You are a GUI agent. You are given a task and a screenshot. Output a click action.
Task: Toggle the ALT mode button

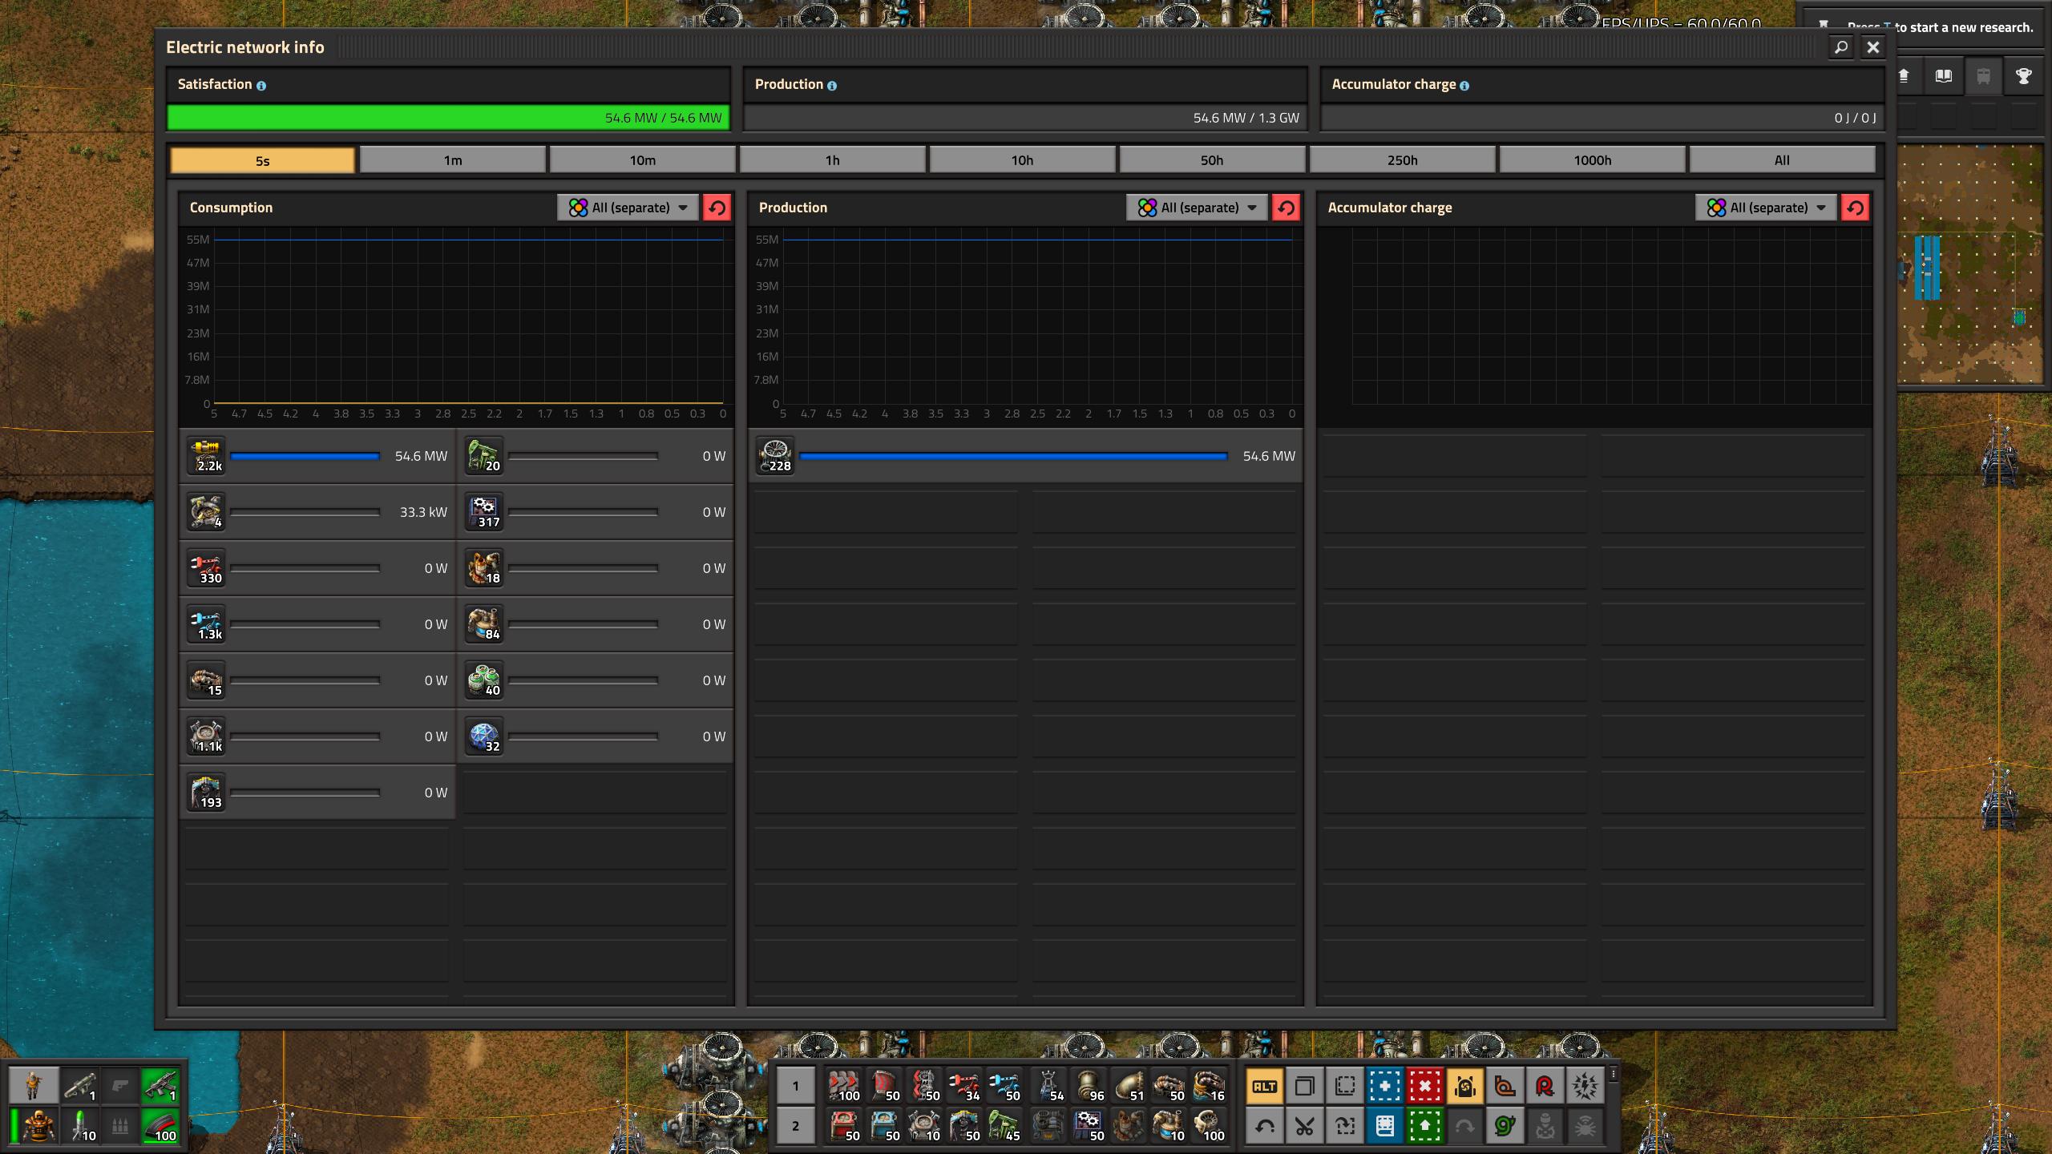pyautogui.click(x=1265, y=1087)
